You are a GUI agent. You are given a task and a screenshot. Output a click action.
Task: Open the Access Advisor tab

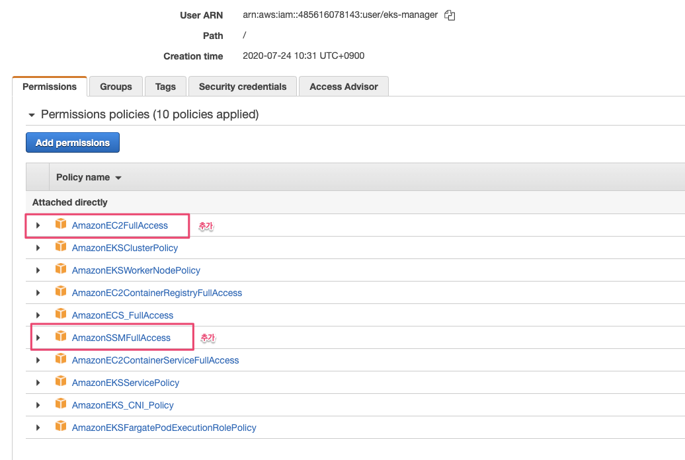[344, 87]
